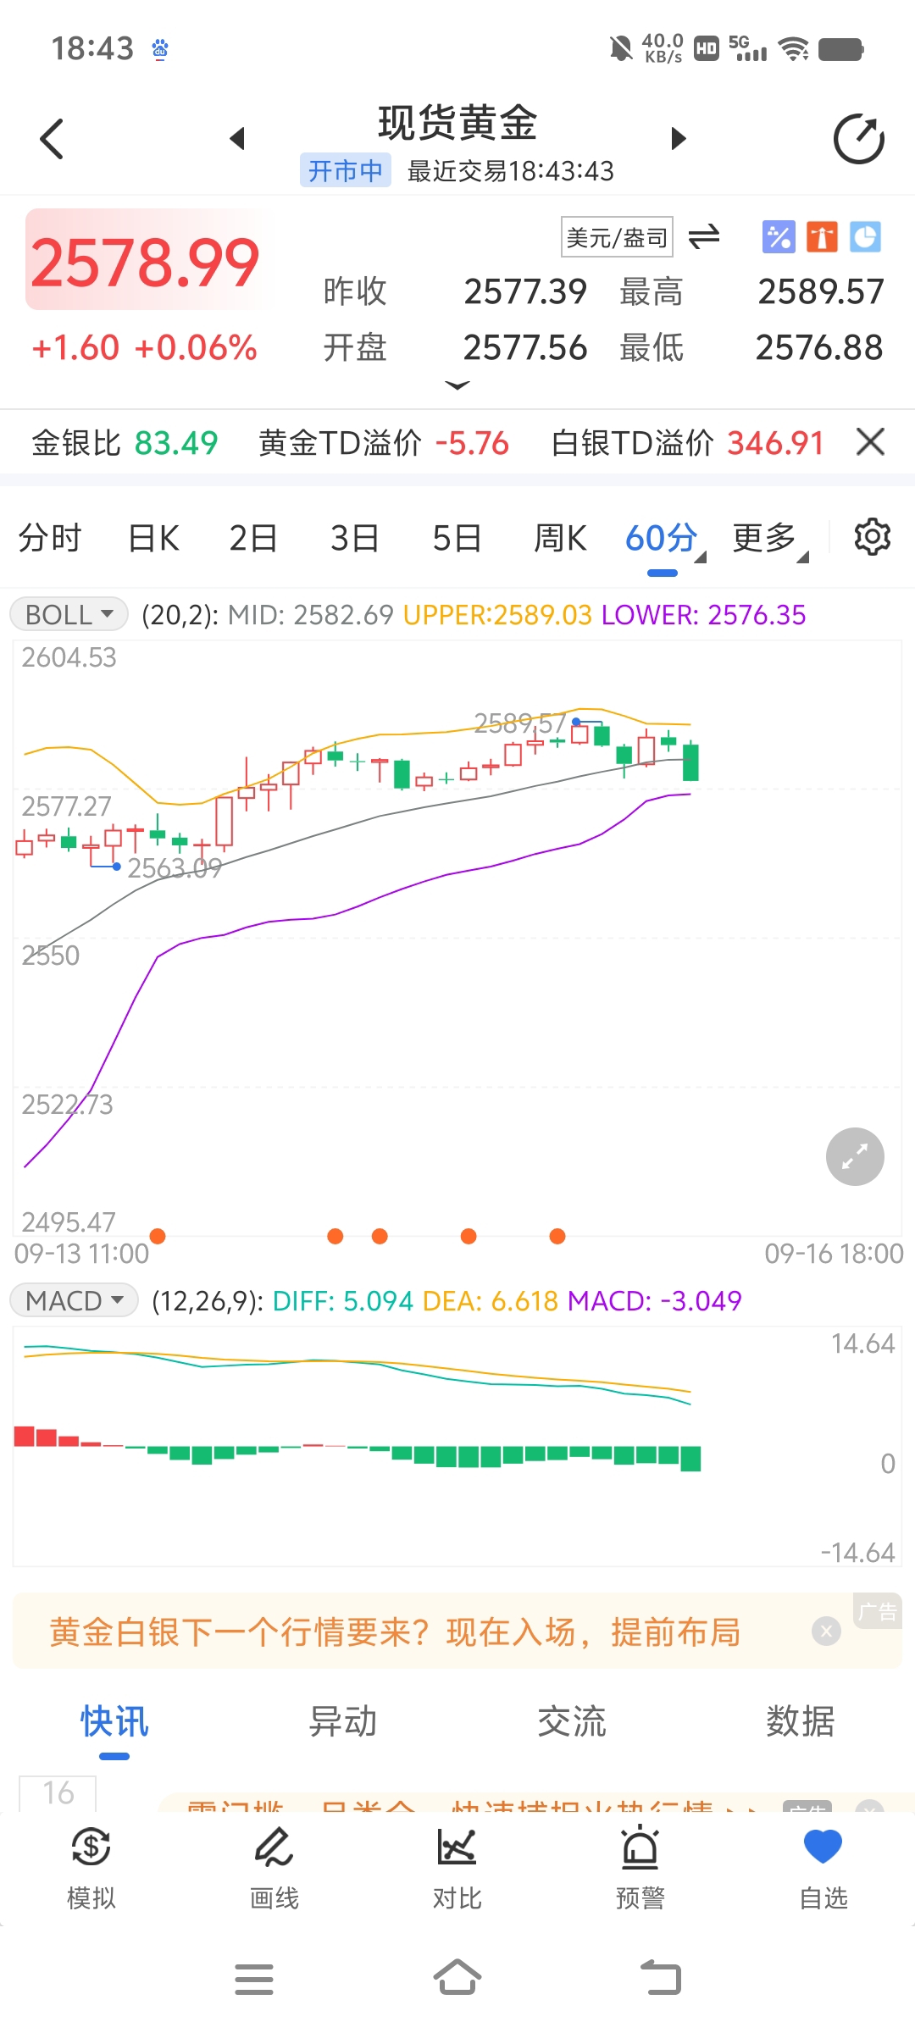Close the 金银比 info bar
The width and height of the screenshot is (915, 2033).
[x=871, y=442]
